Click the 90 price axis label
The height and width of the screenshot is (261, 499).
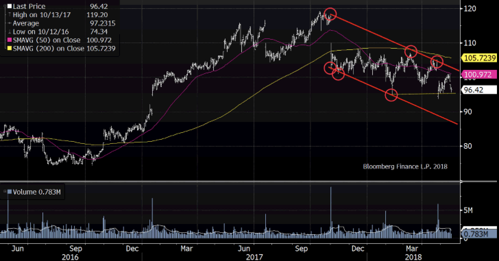[467, 112]
